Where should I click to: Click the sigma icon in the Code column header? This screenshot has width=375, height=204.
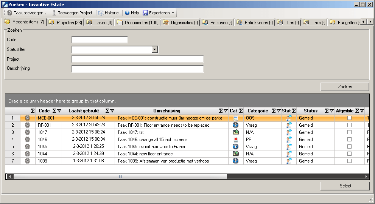[54, 111]
